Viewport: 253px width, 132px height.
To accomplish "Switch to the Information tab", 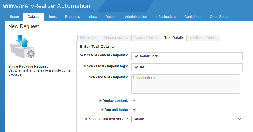I will pyautogui.click(x=89, y=38).
